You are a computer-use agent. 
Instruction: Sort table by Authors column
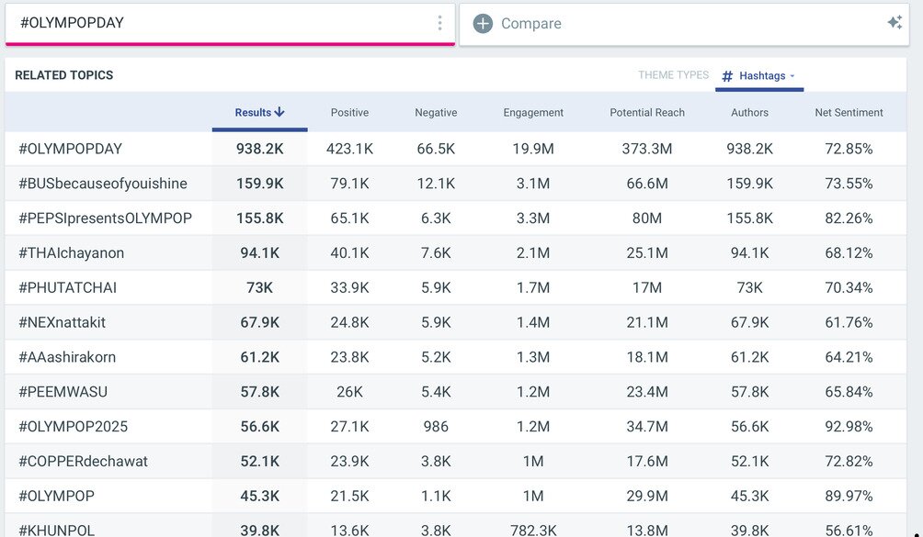point(749,112)
